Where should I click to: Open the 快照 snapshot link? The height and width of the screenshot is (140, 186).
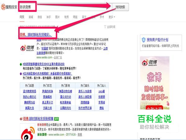coord(80,134)
